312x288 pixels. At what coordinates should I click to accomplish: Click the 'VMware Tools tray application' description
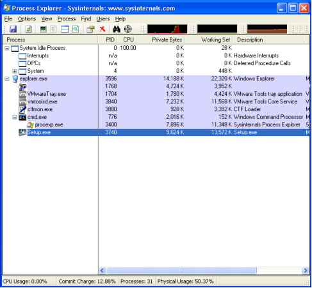click(x=268, y=94)
